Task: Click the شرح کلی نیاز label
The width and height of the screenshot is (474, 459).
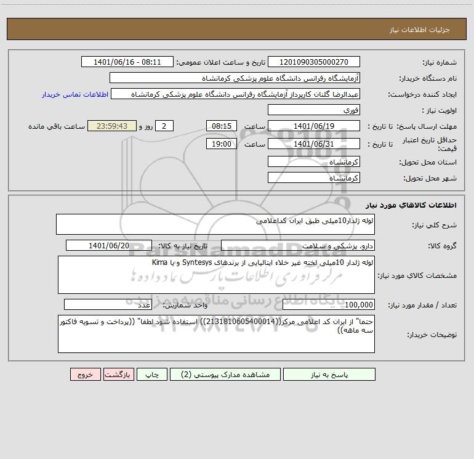Action: 435,225
